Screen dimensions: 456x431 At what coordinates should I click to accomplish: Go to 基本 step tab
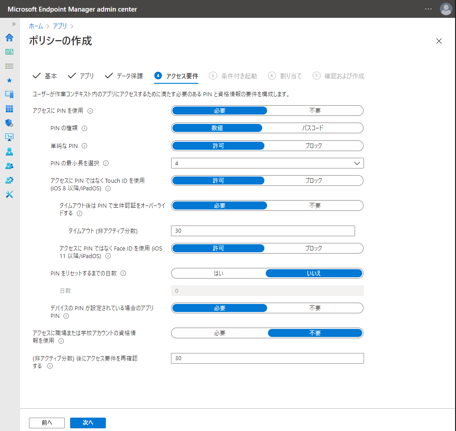(x=45, y=76)
